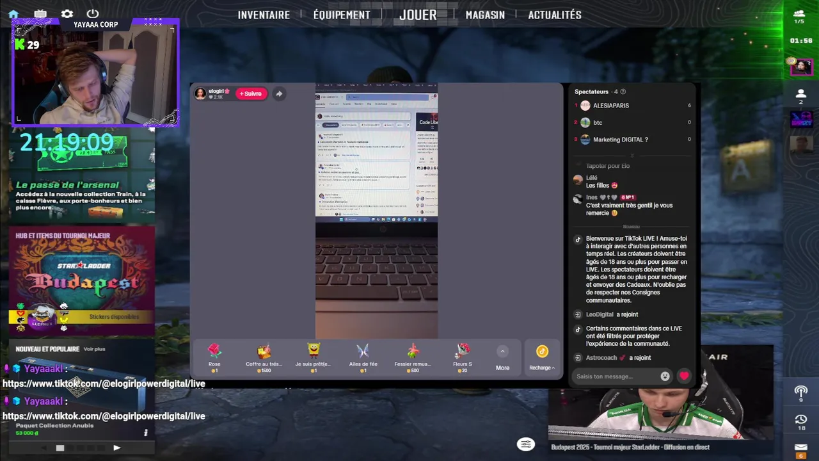Open the Budapest tournament hub banner
This screenshot has width=819, height=461.
(82, 280)
